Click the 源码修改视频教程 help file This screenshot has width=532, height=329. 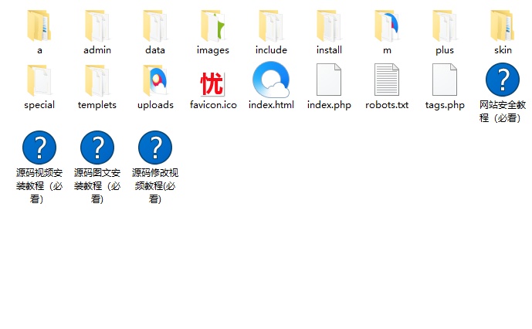pos(155,148)
